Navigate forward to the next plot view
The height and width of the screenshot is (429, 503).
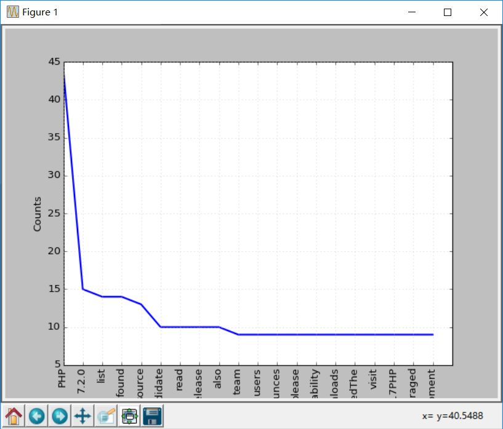pos(59,415)
